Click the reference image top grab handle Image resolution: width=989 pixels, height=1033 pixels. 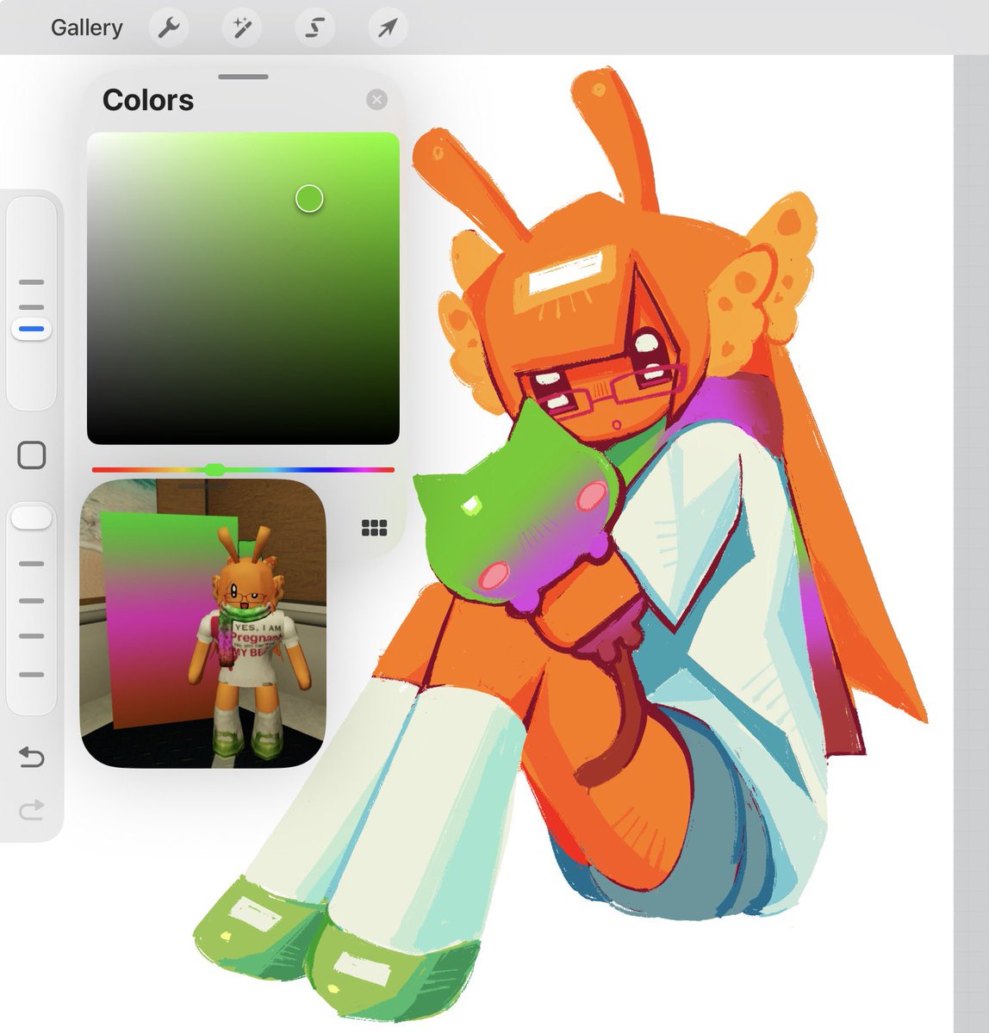(202, 486)
